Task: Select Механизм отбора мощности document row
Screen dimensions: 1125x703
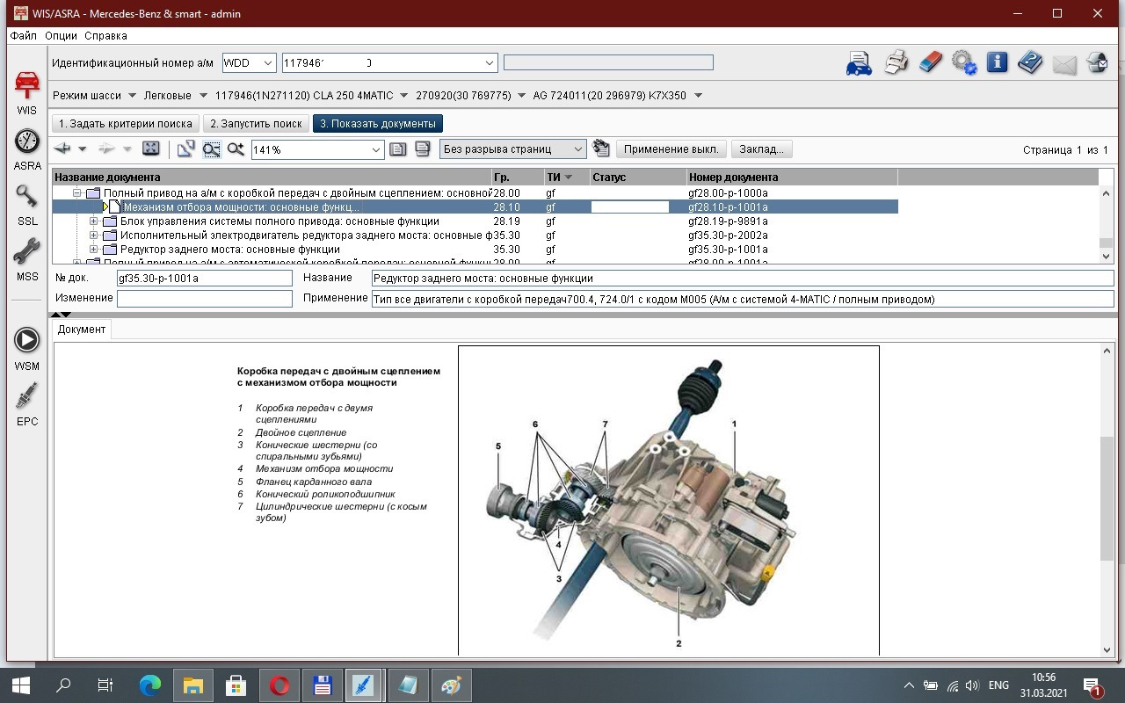Action: coord(475,207)
